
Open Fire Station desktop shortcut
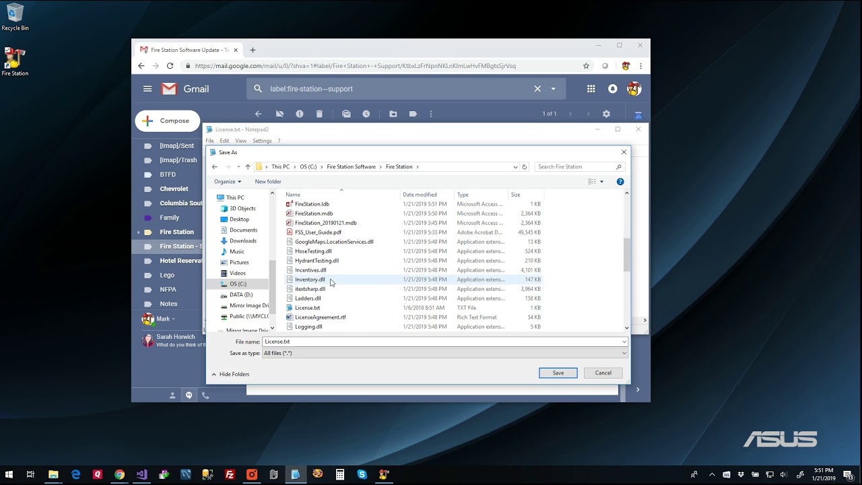coord(15,62)
